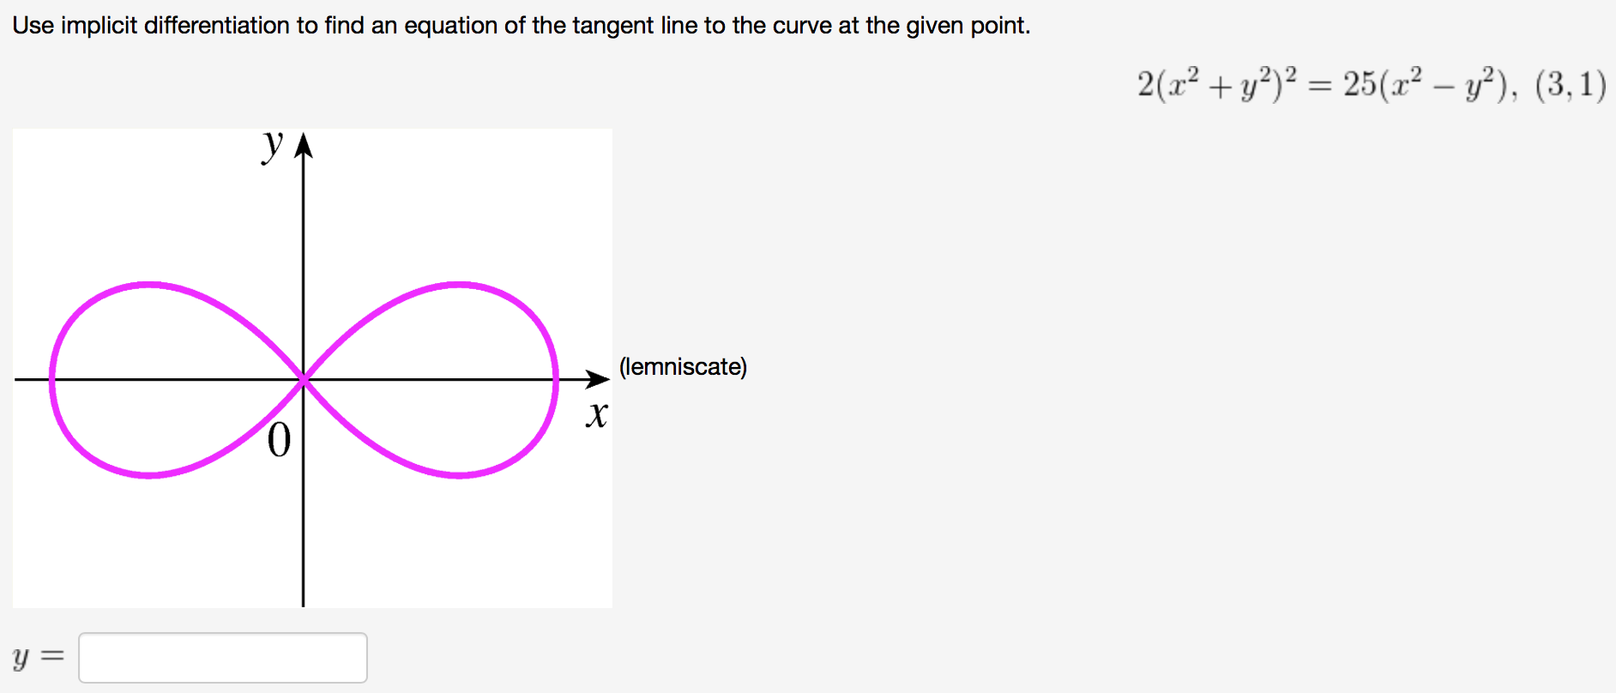Select the x-axis label on the graph
The width and height of the screenshot is (1616, 693).
[x=598, y=416]
